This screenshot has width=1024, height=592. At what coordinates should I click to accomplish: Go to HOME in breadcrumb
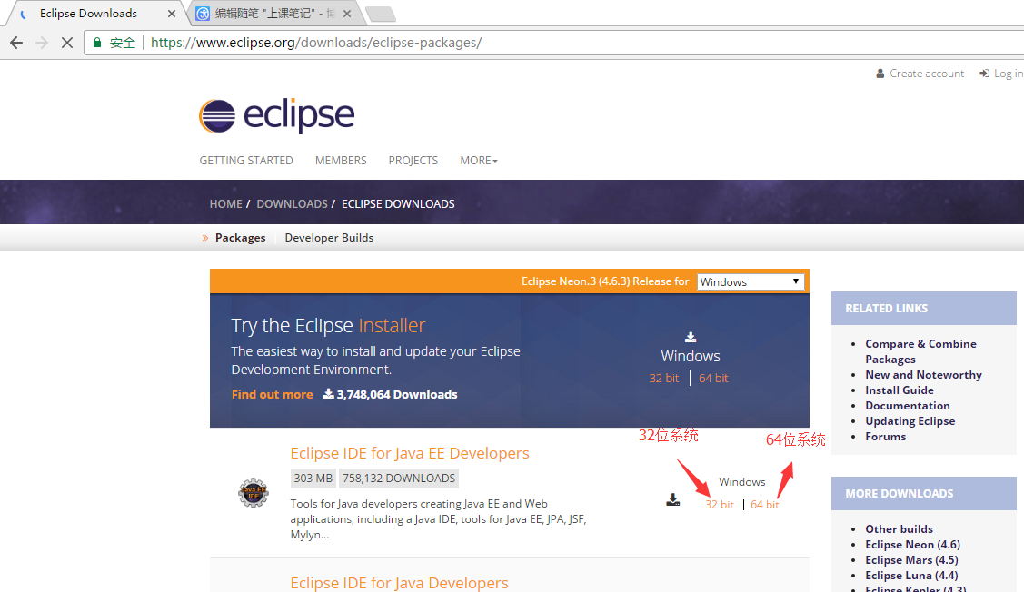point(226,204)
